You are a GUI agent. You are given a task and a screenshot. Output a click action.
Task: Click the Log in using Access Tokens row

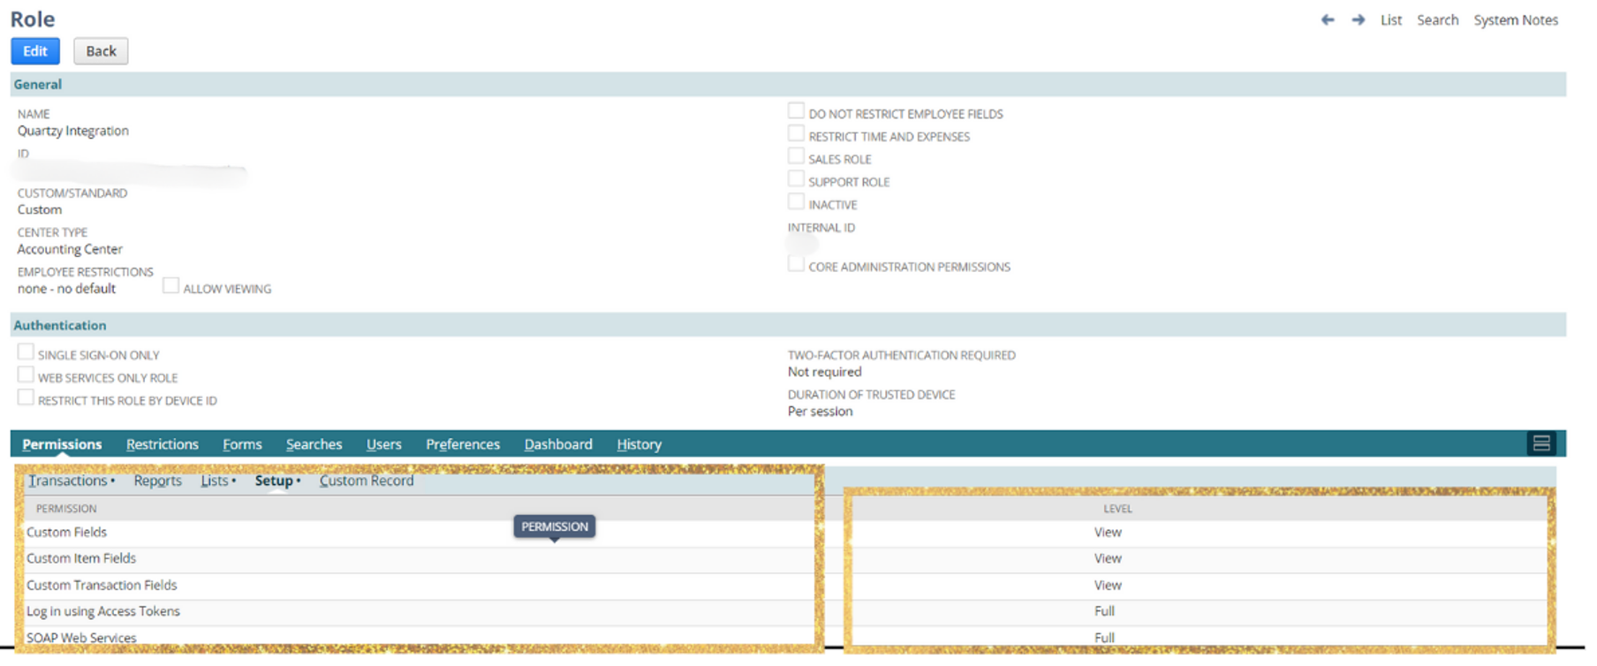[103, 611]
